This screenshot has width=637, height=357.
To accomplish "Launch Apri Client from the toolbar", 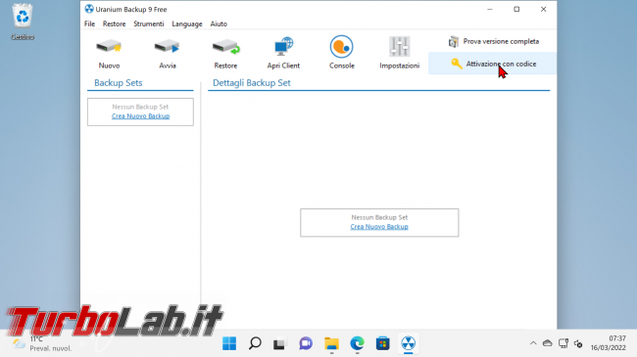I will point(283,53).
